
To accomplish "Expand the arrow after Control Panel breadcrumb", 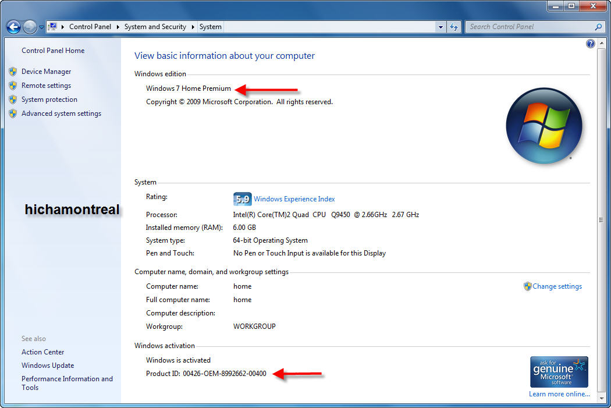I will tap(118, 27).
